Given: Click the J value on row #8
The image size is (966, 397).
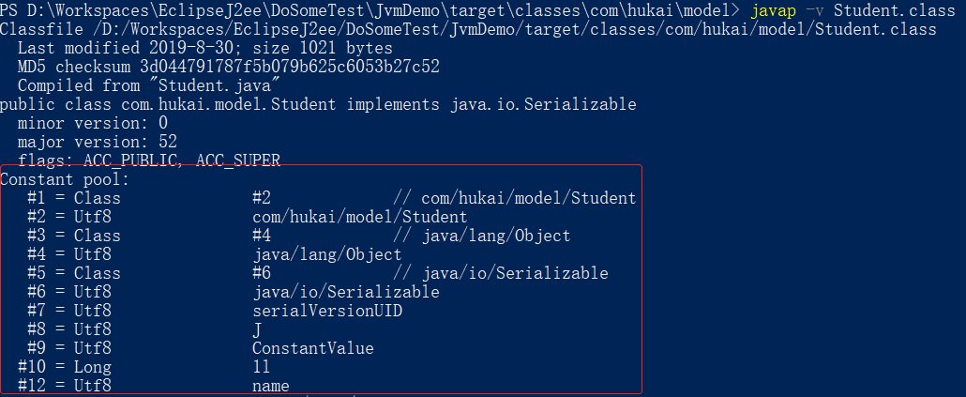Looking at the screenshot, I should coord(257,329).
